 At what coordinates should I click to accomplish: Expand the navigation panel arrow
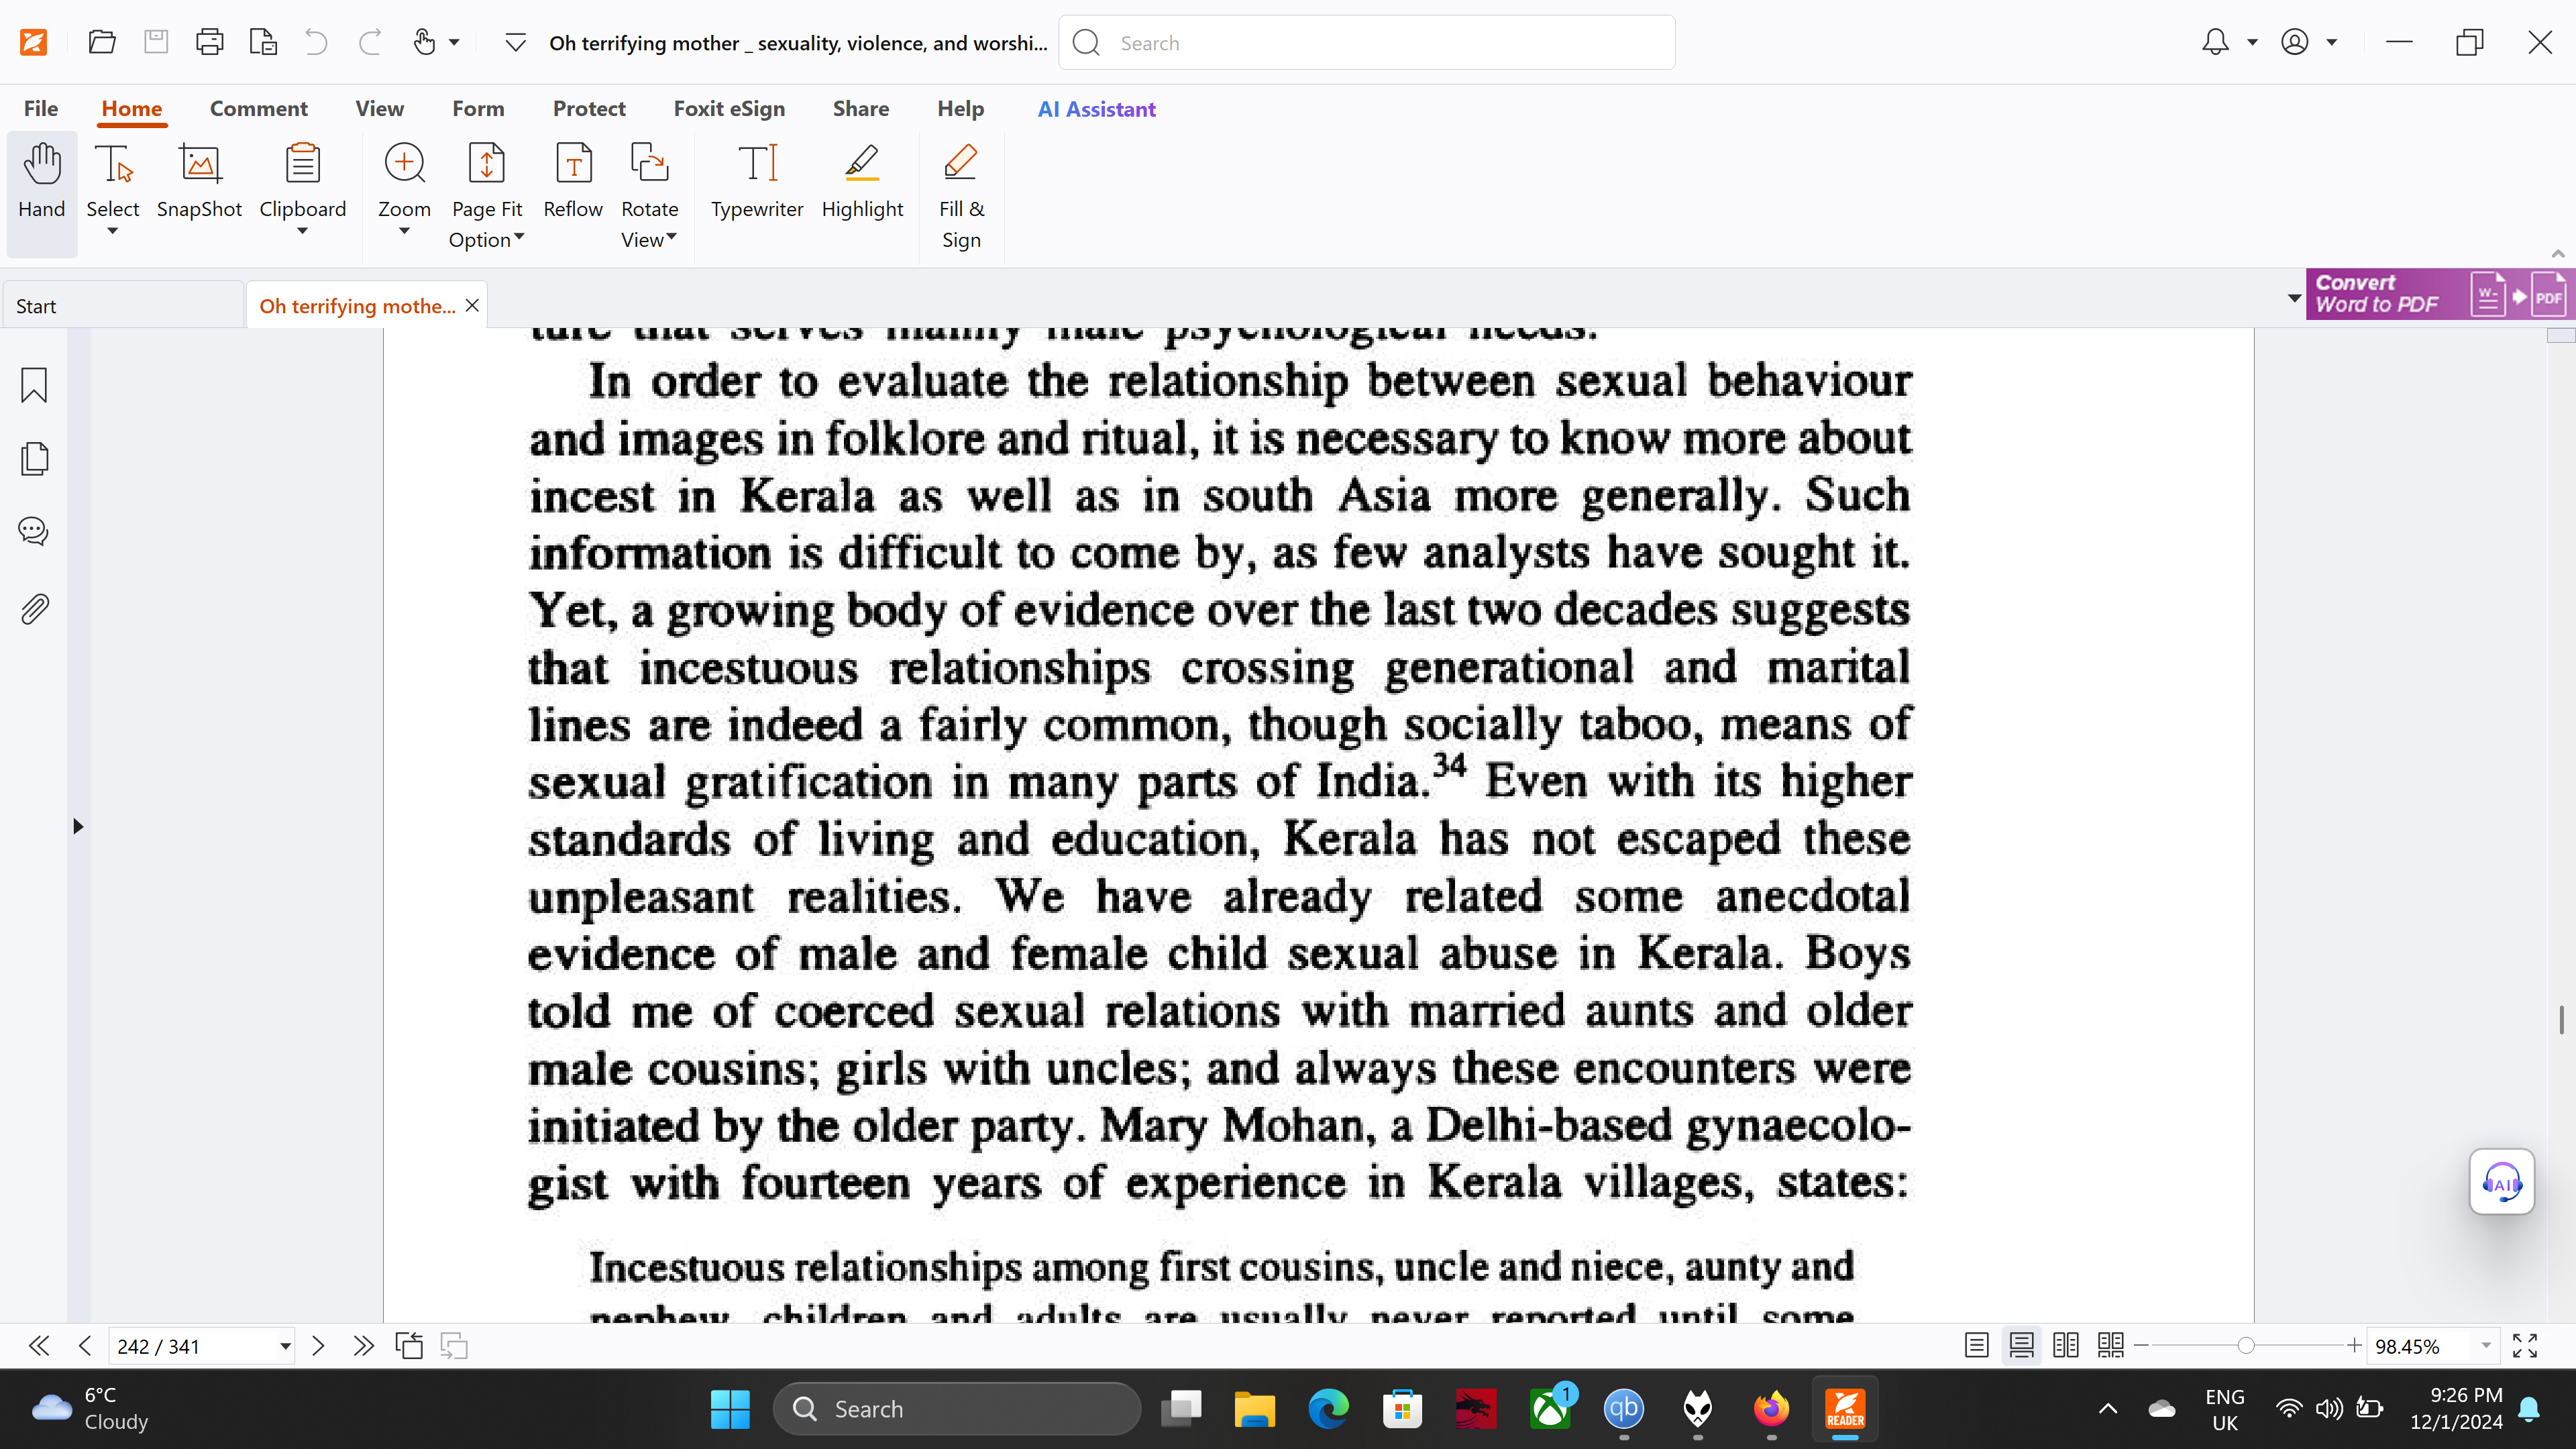pos(77,826)
